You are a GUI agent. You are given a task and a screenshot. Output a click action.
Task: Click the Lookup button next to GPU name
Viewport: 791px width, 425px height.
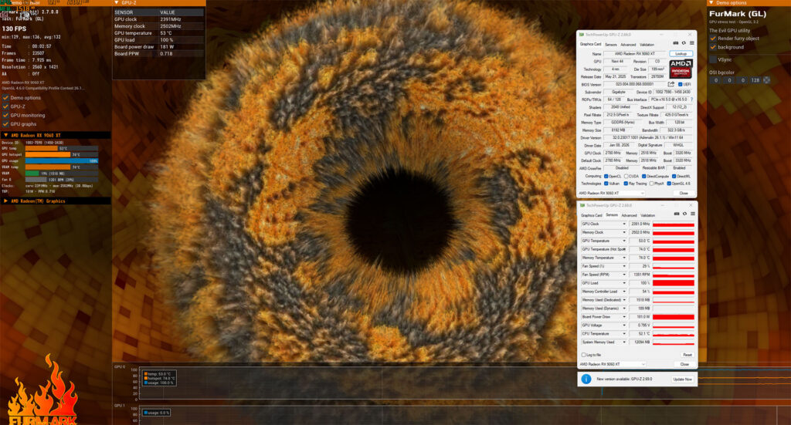click(x=680, y=54)
